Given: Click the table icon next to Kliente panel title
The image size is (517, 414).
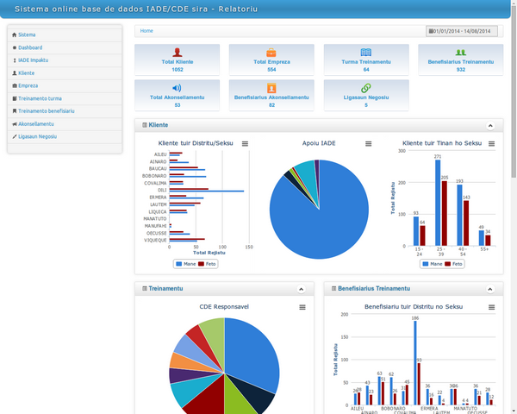Looking at the screenshot, I should tap(145, 125).
